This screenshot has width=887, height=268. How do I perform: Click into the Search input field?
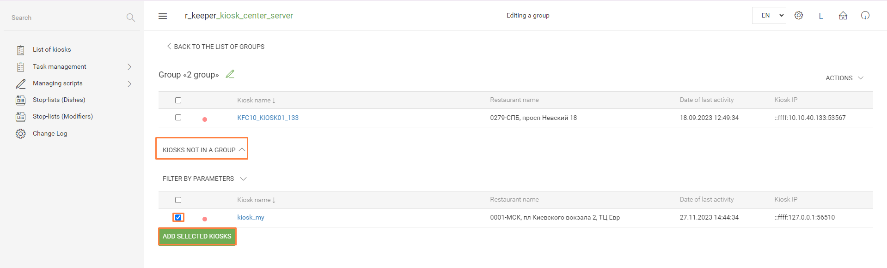pos(67,18)
